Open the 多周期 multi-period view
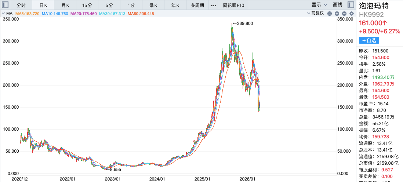Viewport: 403px width, 182px height. (197, 5)
